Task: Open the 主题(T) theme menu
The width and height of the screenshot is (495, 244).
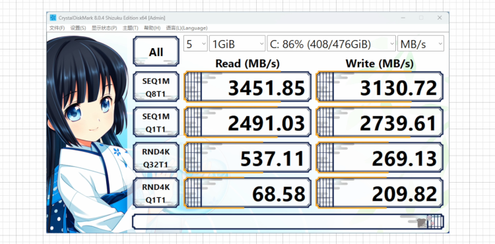Action: click(130, 28)
